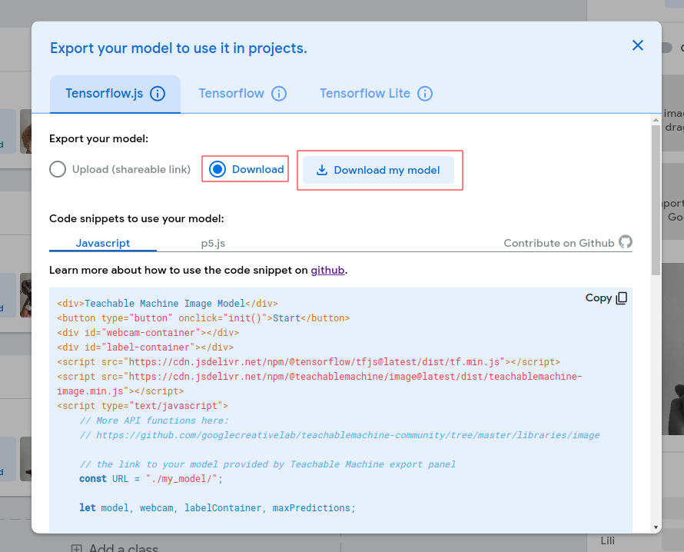
Task: Click the teachablemachine image script source line
Action: (319, 384)
